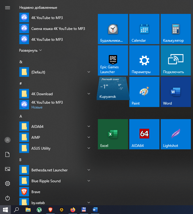The height and width of the screenshot is (214, 193).
Task: Open Epic Games Launcher tile
Action: (x=113, y=60)
